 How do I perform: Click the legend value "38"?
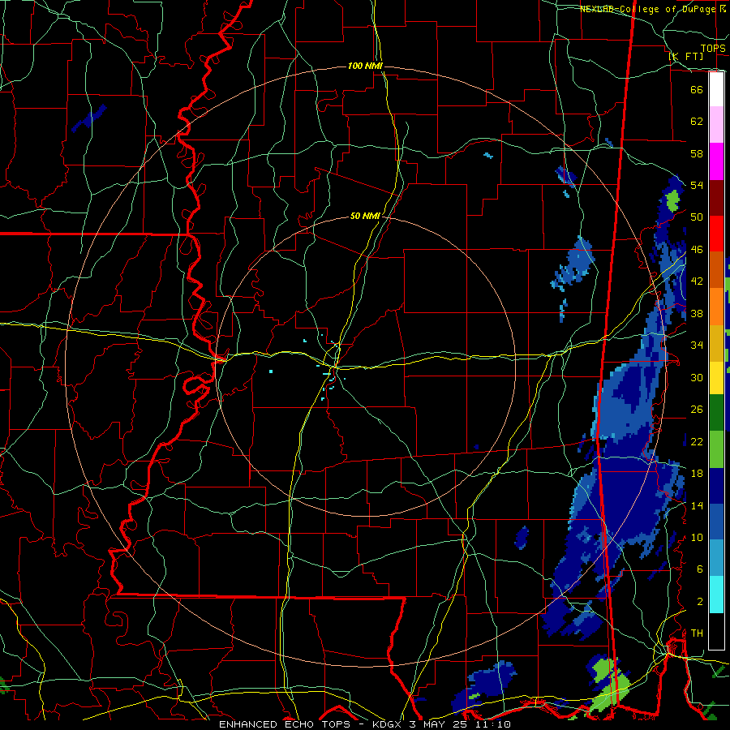[x=697, y=313]
